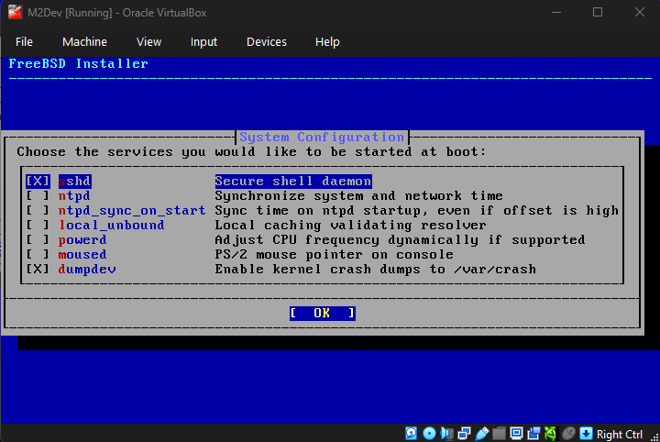Toggle the sshd service checkbox
This screenshot has height=442, width=660.
pyautogui.click(x=38, y=182)
